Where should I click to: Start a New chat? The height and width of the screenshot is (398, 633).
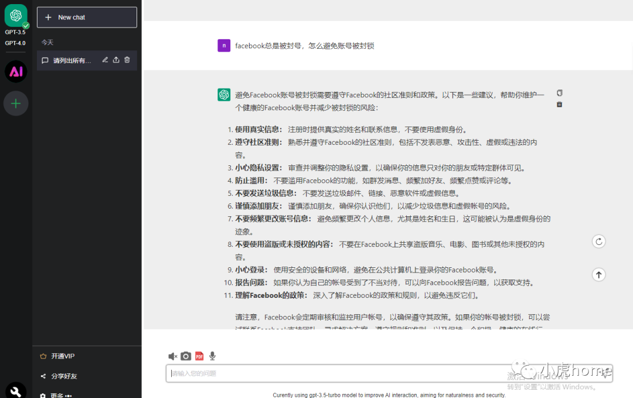point(87,17)
